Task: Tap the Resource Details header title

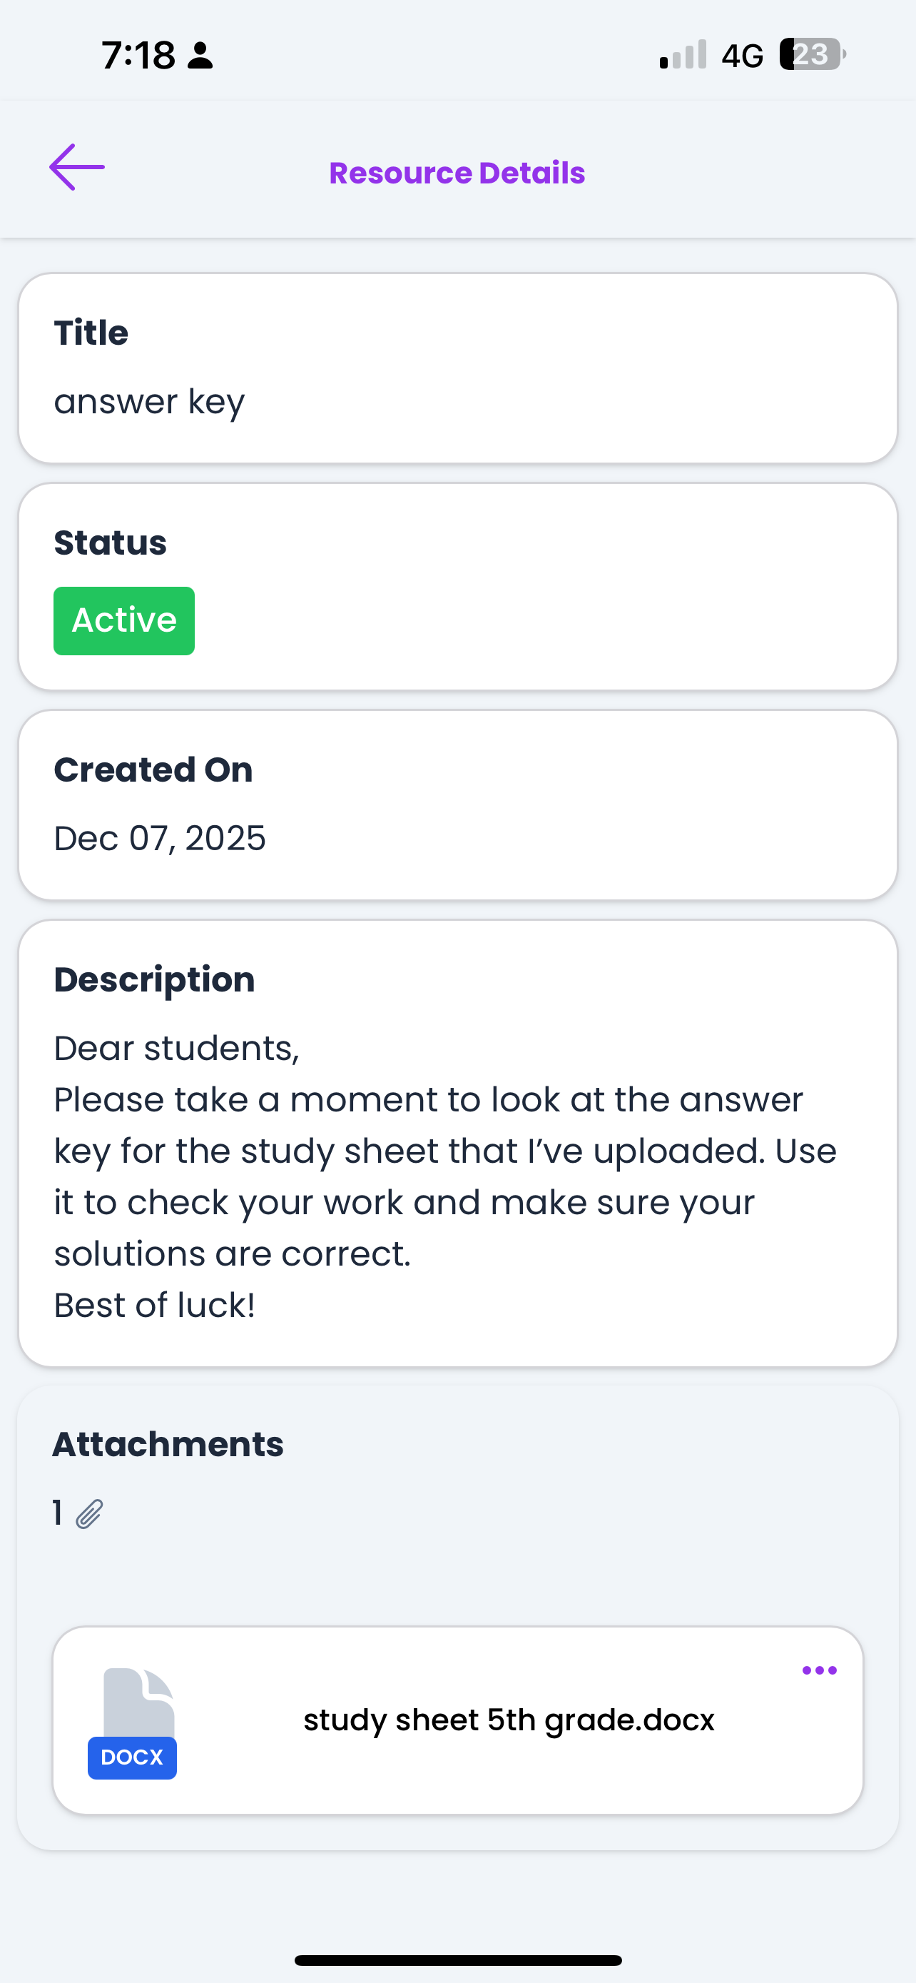Action: pos(457,173)
